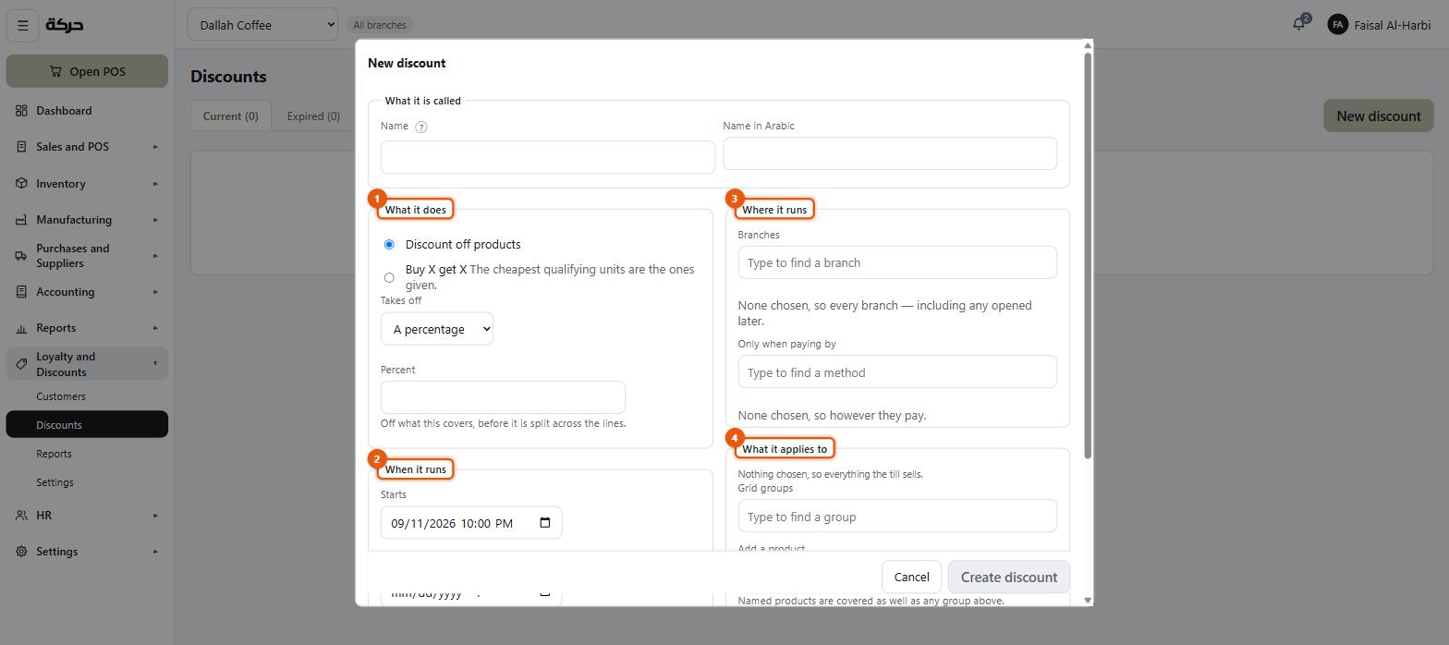This screenshot has height=645, width=1449.
Task: Click the Accounting ledger icon
Action: [21, 292]
